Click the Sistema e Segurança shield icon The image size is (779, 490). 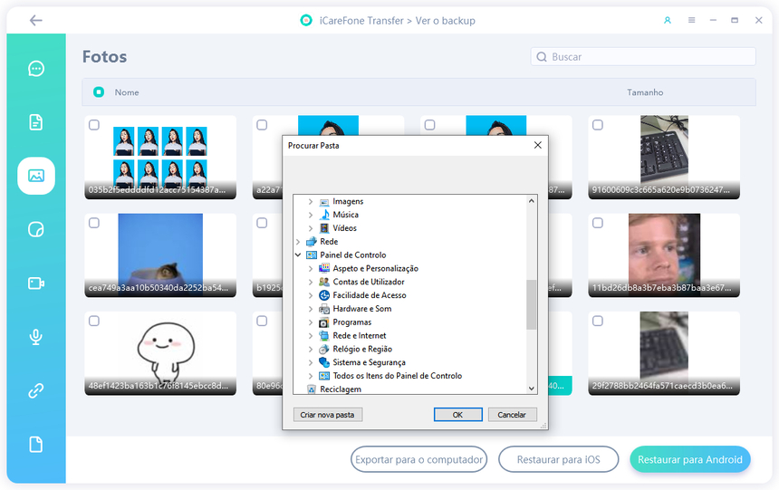pyautogui.click(x=324, y=362)
